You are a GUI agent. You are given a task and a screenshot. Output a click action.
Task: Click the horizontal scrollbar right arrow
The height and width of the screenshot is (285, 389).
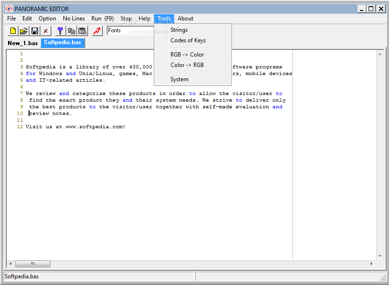point(372,264)
